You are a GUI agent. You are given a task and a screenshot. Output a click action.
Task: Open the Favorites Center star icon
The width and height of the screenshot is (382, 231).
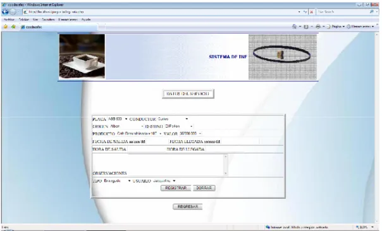6,27
